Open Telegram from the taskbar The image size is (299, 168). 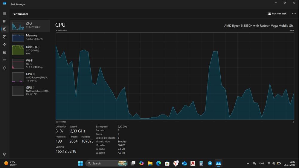point(210,164)
